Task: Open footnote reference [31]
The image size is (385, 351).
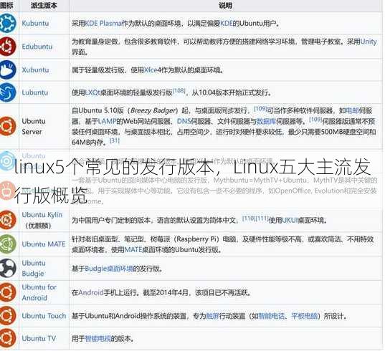Action: (115, 140)
